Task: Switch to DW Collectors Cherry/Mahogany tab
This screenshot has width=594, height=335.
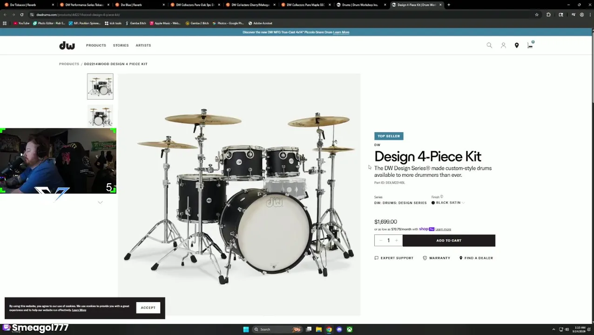Action: point(250,5)
